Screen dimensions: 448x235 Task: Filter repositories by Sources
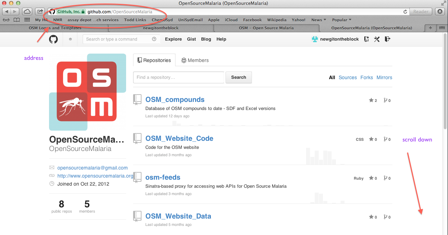coord(348,77)
